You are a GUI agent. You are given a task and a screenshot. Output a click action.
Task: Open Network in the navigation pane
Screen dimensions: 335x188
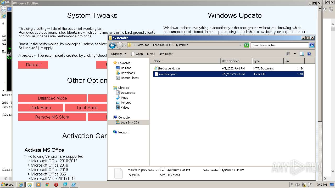point(124,132)
